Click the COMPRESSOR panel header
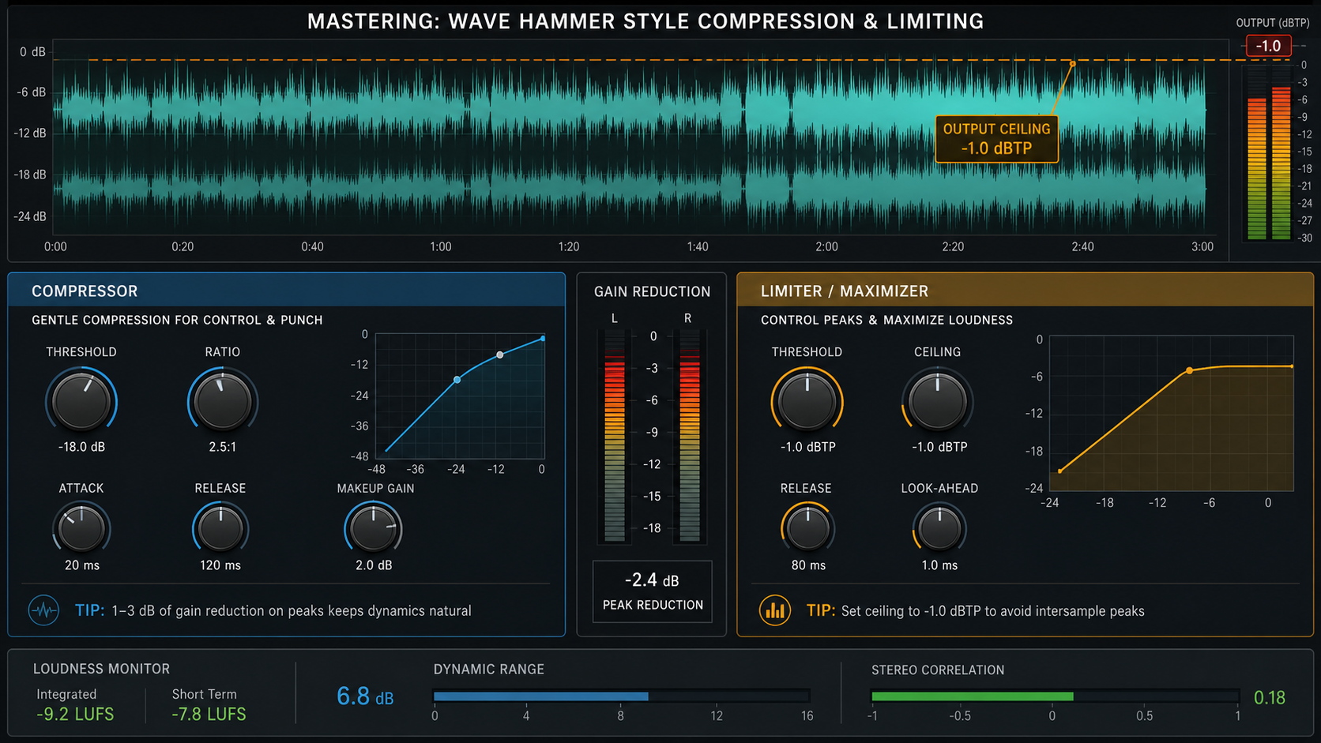Viewport: 1321px width, 743px height. tap(287, 291)
